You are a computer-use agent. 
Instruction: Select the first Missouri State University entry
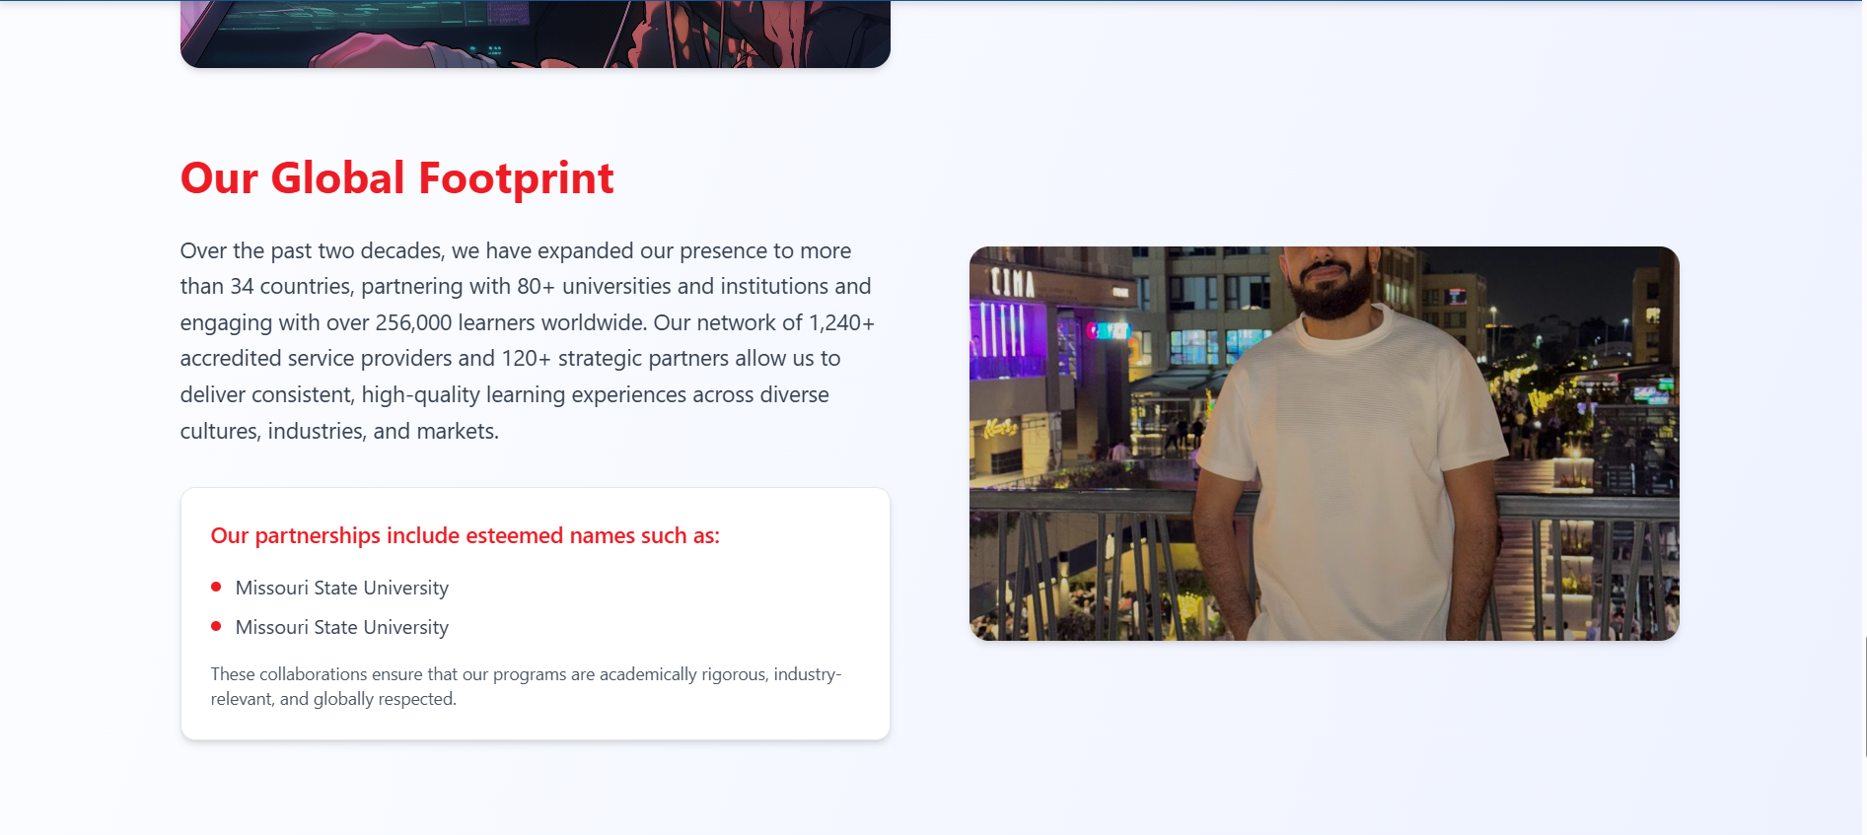tap(341, 588)
